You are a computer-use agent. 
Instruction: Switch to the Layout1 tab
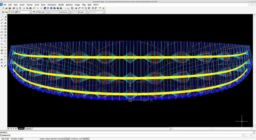point(28,128)
